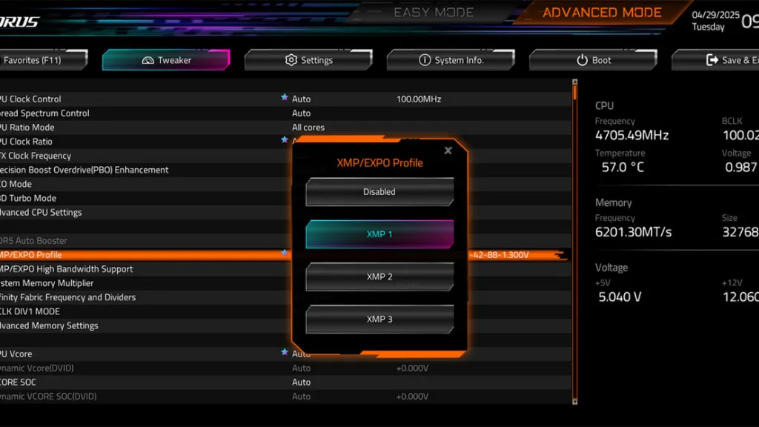Select the CPU Clock Control row

[285, 99]
